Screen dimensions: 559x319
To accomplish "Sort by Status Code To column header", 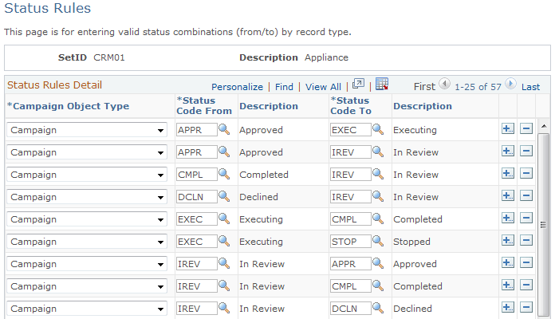I will click(x=351, y=106).
